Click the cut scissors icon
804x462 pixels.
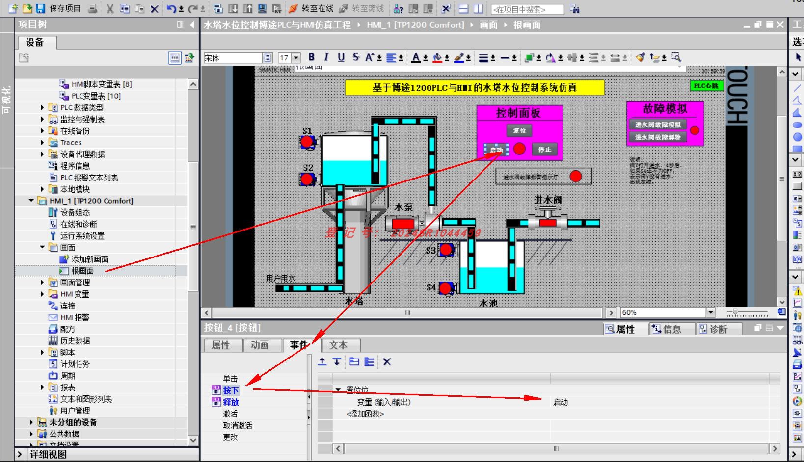coord(110,8)
